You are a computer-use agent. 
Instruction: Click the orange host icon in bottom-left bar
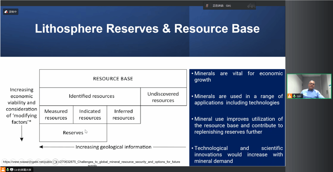point(3,170)
